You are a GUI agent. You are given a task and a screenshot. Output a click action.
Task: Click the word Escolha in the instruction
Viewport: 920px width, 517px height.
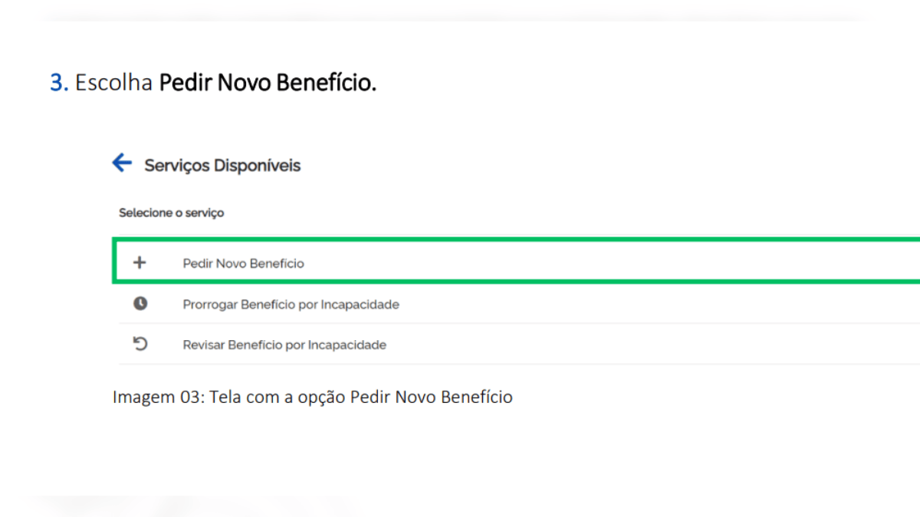click(113, 83)
